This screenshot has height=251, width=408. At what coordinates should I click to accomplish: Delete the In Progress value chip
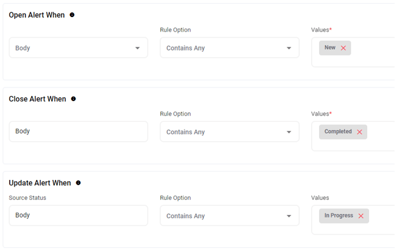point(361,216)
